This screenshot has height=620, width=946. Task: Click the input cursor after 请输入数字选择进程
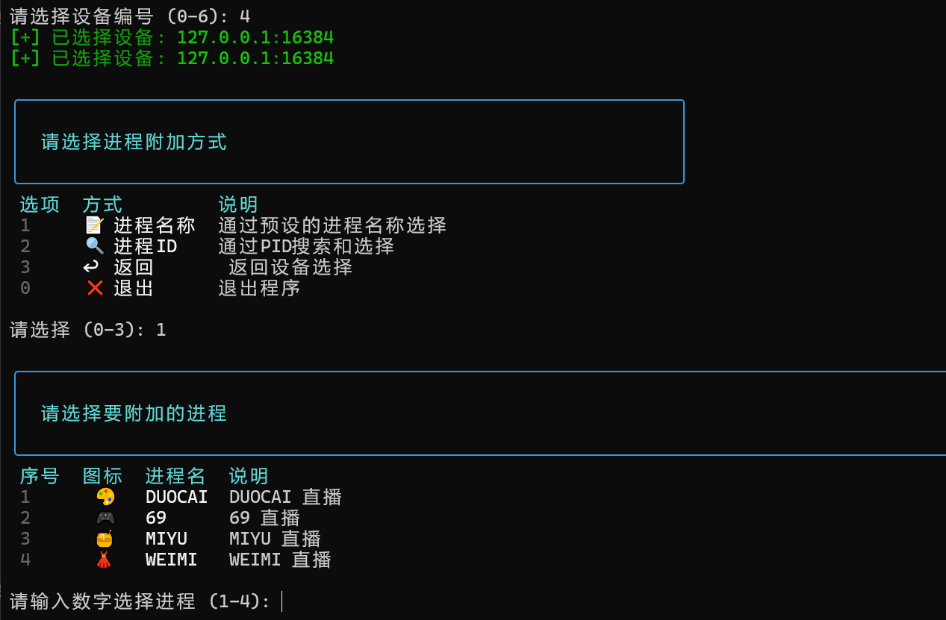tap(282, 601)
